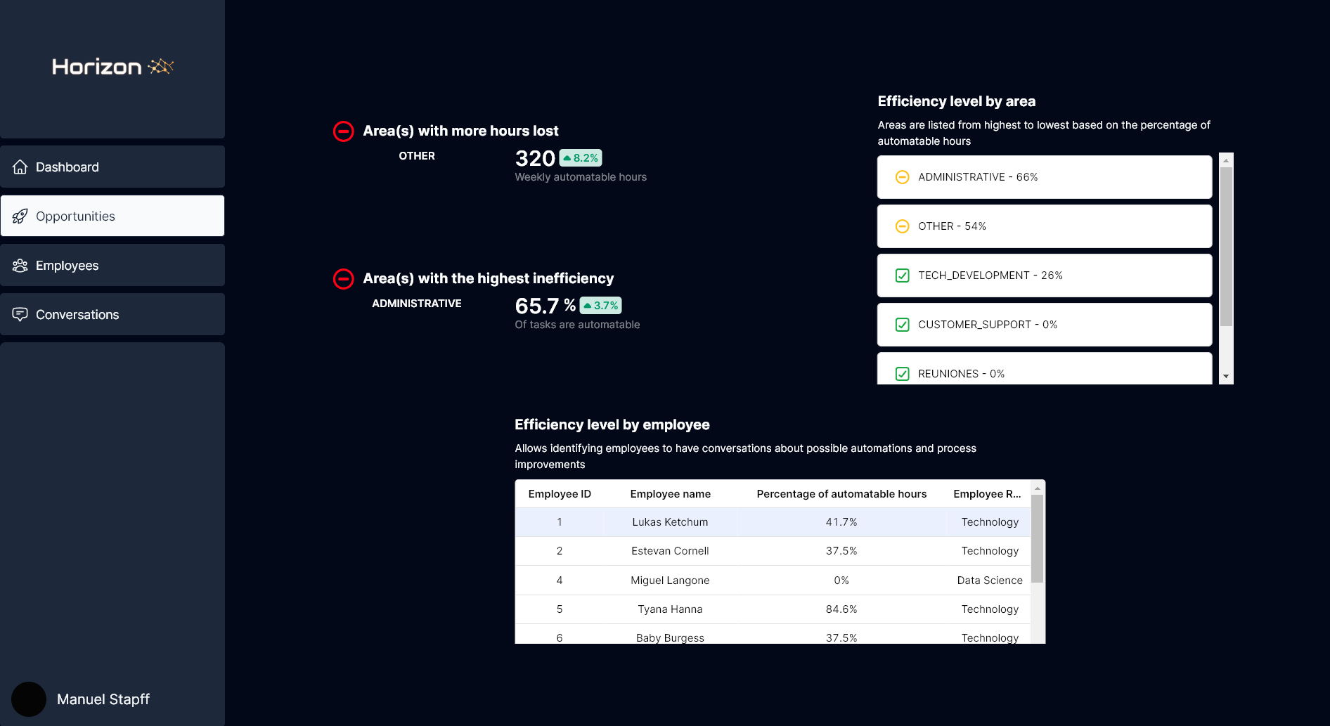This screenshot has width=1330, height=726.
Task: Click area list scrollbar down arrow
Action: [x=1226, y=377]
